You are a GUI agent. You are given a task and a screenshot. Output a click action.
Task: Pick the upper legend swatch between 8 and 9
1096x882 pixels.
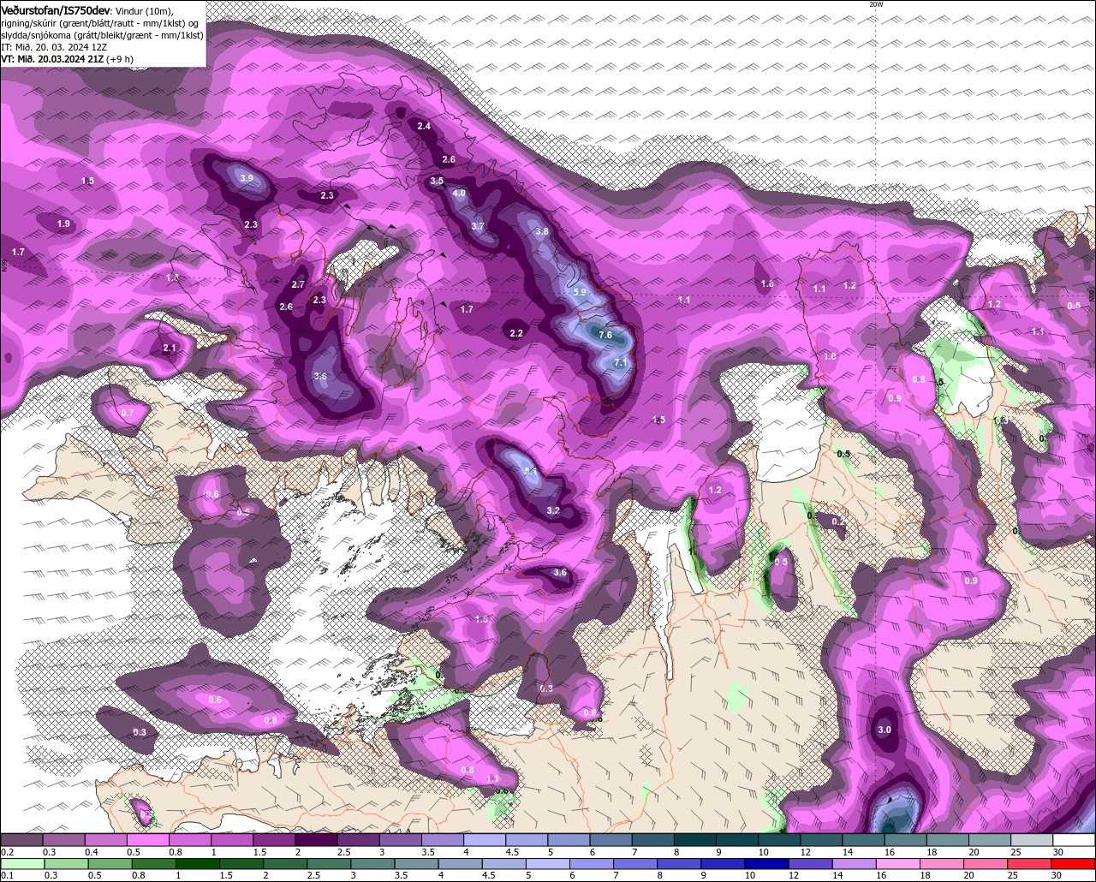click(x=695, y=839)
